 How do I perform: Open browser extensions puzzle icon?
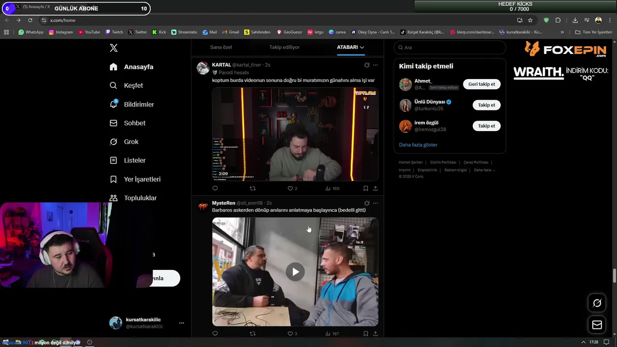pyautogui.click(x=558, y=20)
